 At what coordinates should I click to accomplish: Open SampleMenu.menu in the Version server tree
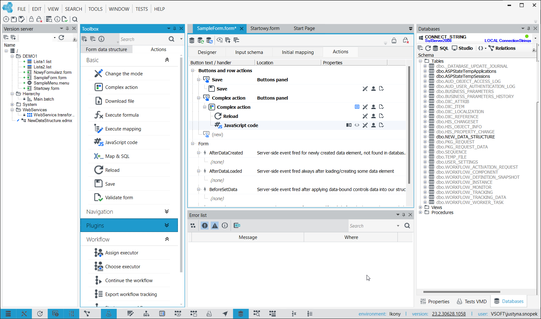[x=51, y=83]
